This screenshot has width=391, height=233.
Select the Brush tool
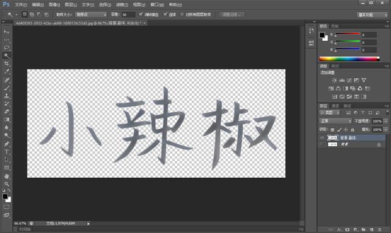tap(7, 88)
